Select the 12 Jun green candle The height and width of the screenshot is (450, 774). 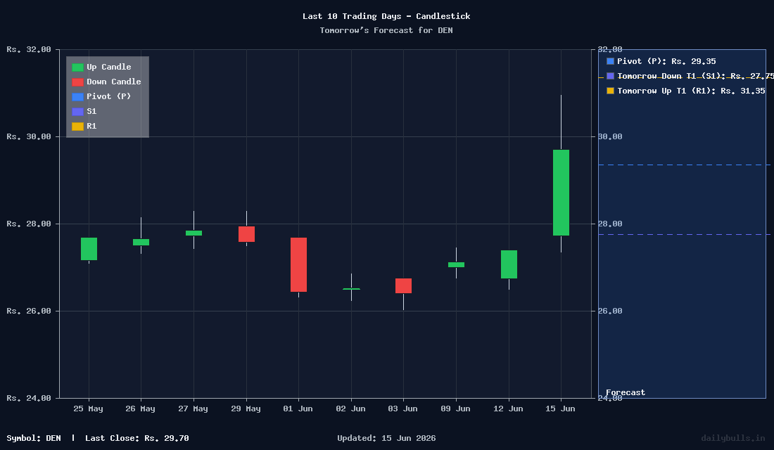click(x=509, y=264)
